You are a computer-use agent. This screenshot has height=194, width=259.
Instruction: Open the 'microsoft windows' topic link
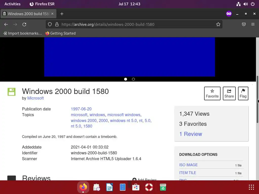point(124,115)
